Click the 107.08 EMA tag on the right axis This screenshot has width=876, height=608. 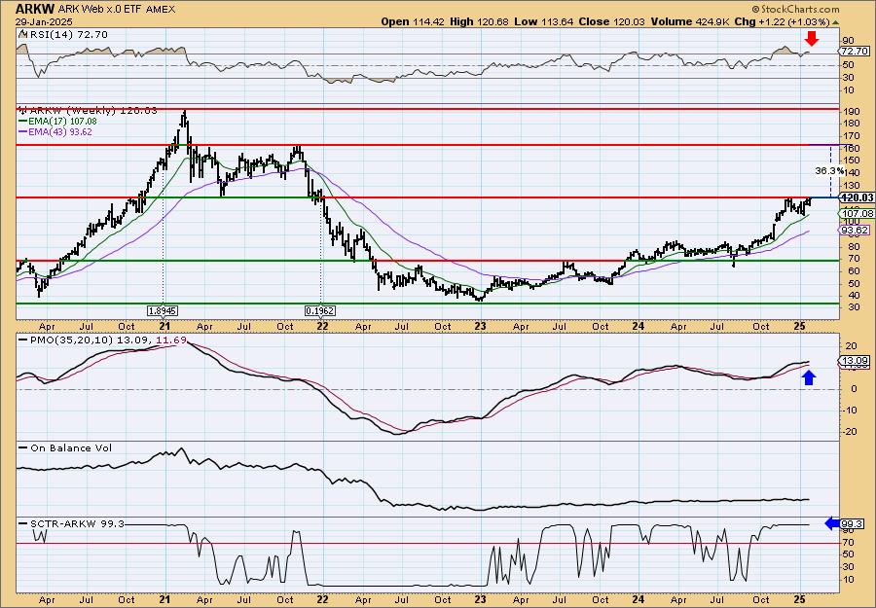tap(857, 214)
